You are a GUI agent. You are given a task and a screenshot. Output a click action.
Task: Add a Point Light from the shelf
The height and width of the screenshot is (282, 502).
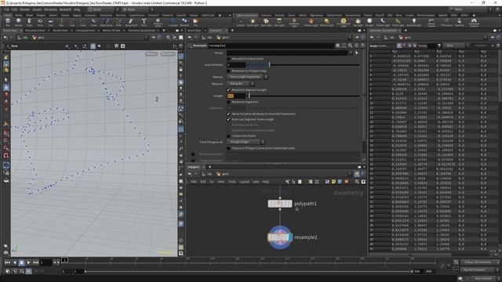(253, 22)
